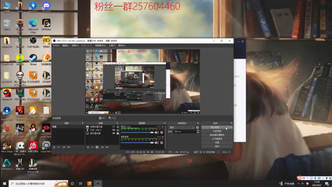Viewport: 332px width, 187px height.
Task: Open the Noita desktop shortcut
Action: (x=20, y=7)
